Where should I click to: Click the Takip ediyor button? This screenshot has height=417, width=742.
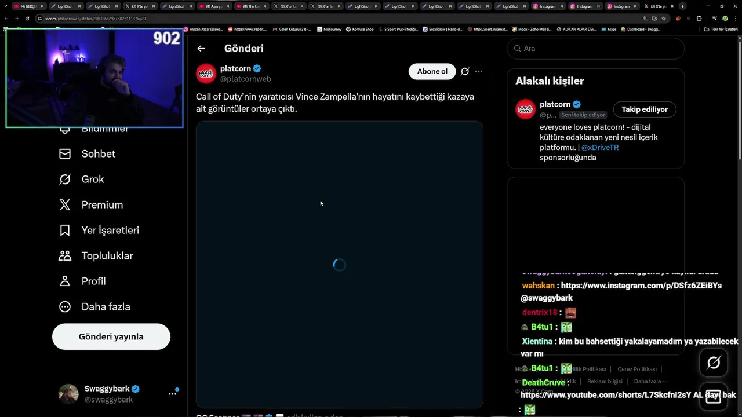[645, 109]
